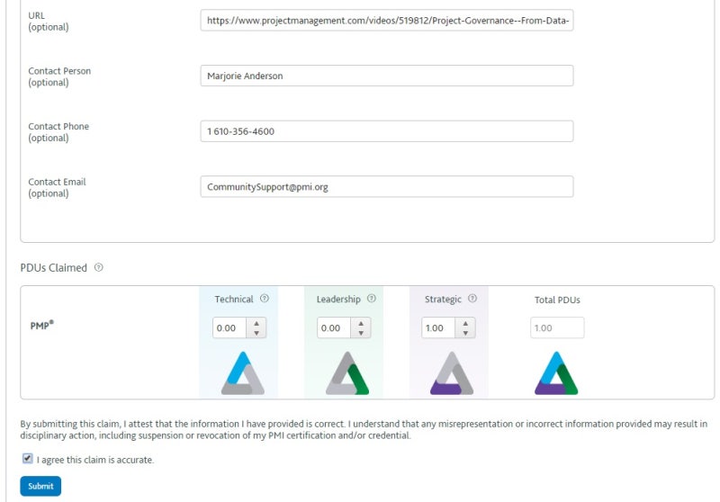Viewport: 720px width, 502px height.
Task: Click Leadership help question mark icon
Action: (372, 299)
